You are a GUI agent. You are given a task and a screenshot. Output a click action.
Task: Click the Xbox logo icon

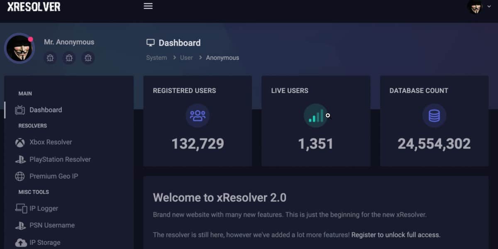click(x=20, y=142)
